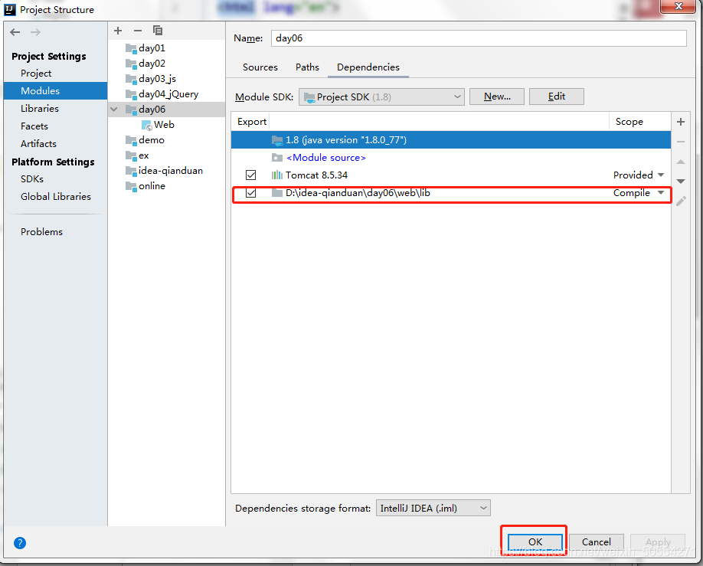The width and height of the screenshot is (703, 566).
Task: Click the New... SDK button
Action: pyautogui.click(x=497, y=97)
